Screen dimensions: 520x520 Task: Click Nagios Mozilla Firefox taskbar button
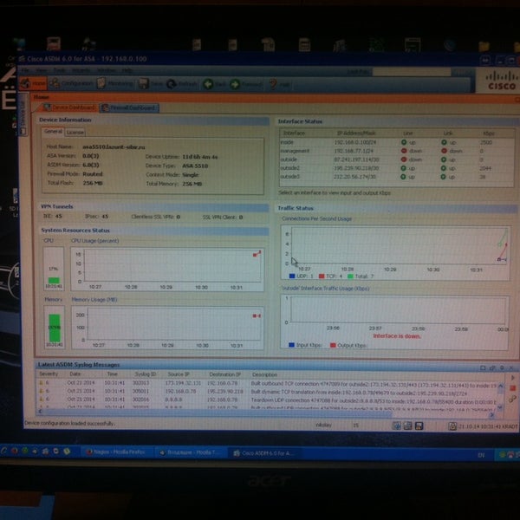(116, 452)
